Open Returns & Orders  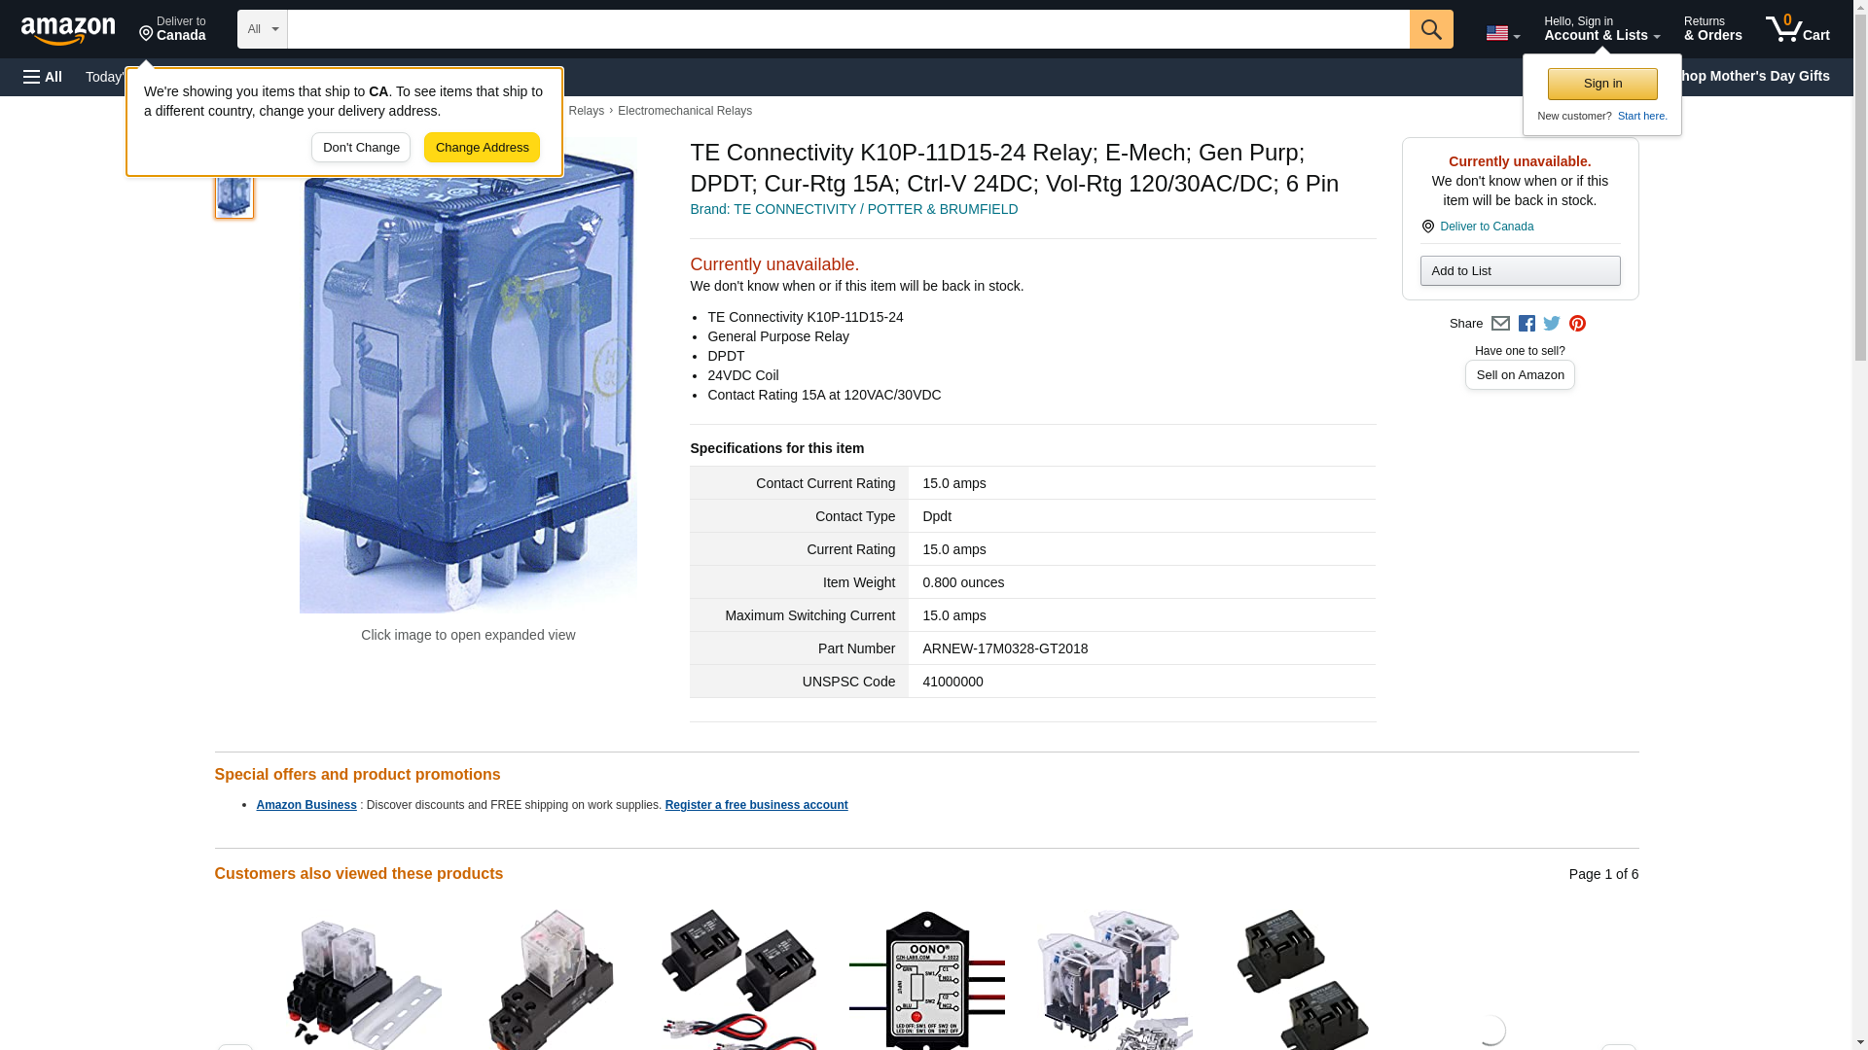point(1712,28)
